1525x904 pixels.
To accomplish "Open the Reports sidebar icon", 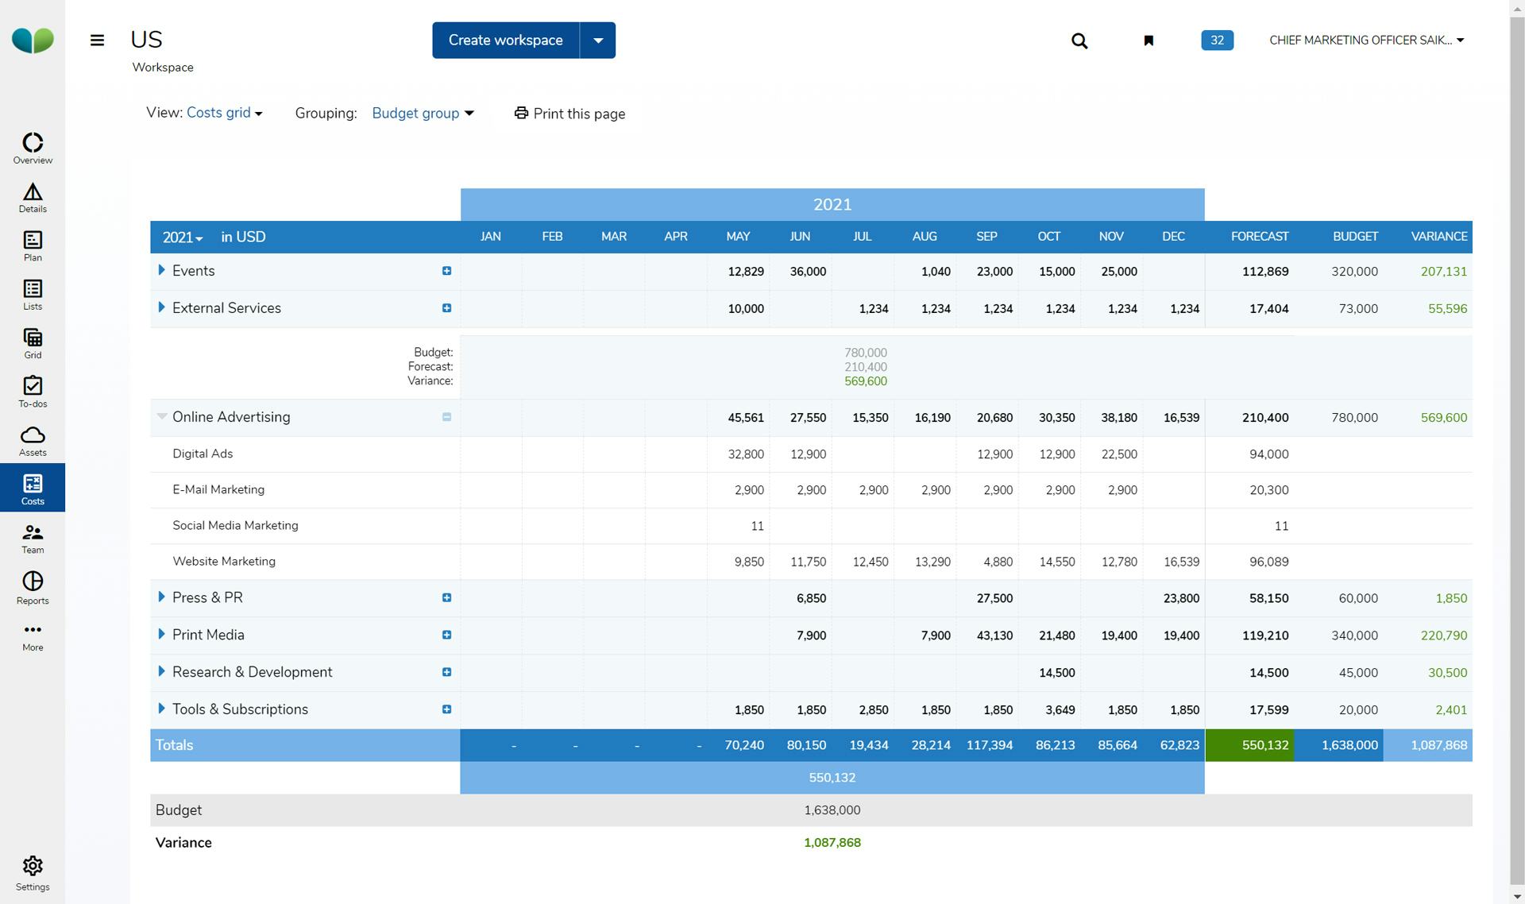I will click(x=33, y=587).
